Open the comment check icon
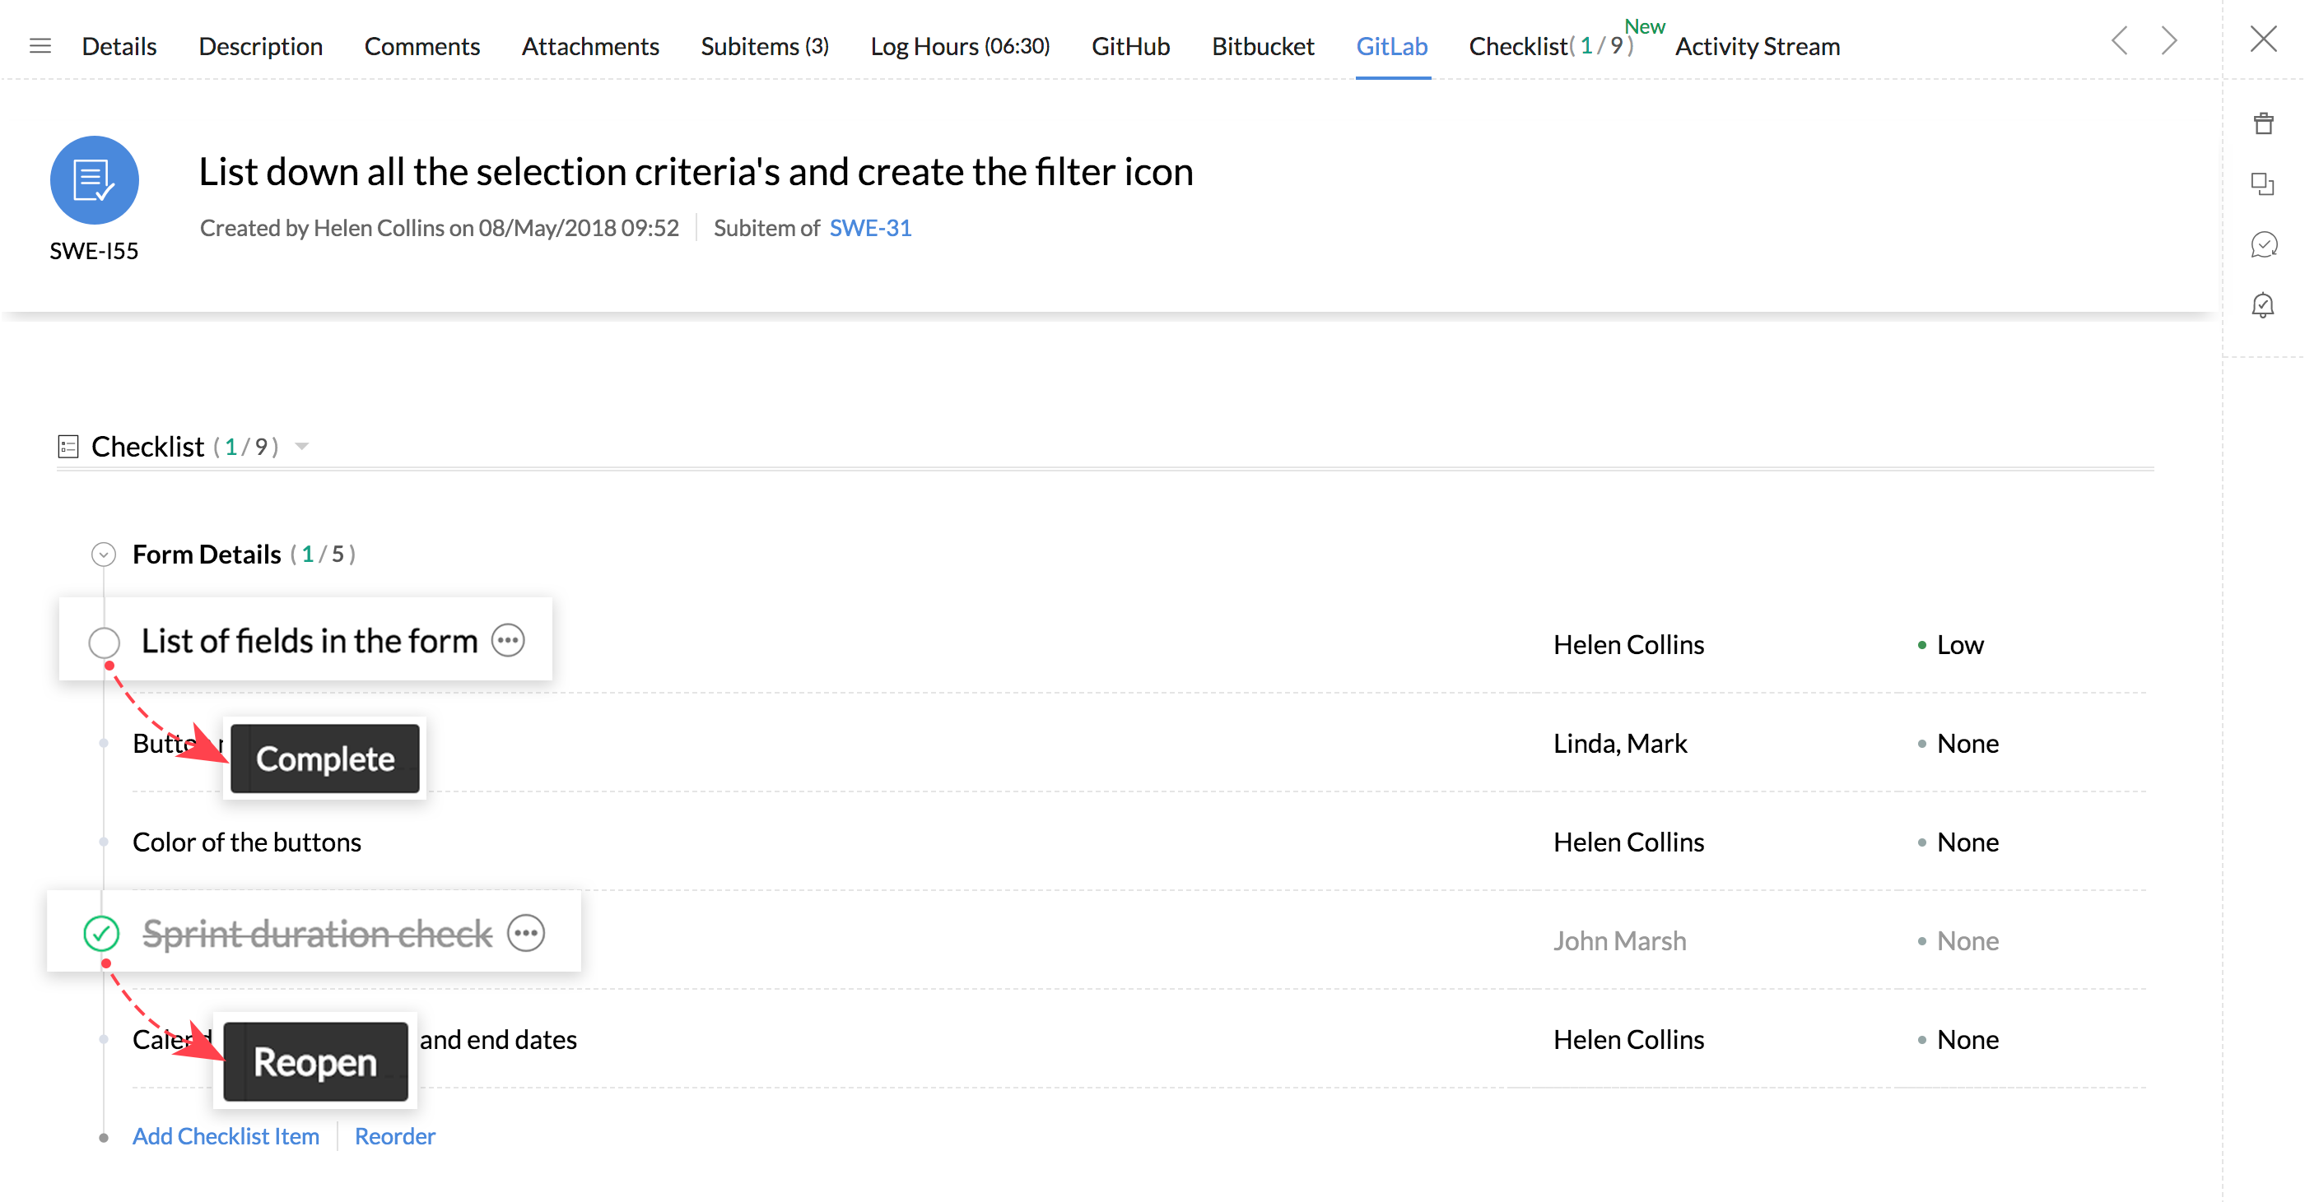Image resolution: width=2305 pixels, height=1202 pixels. tap(2263, 244)
